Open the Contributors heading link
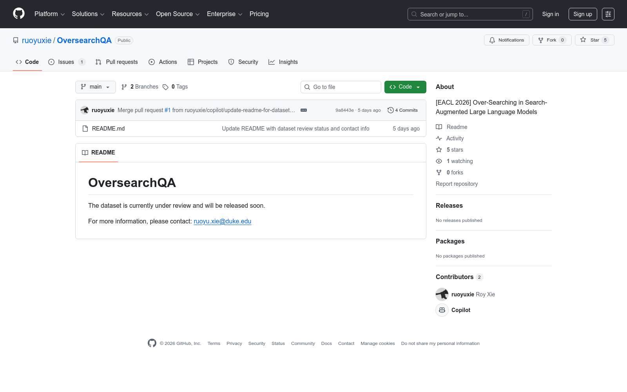The height and width of the screenshot is (392, 627). click(x=459, y=277)
